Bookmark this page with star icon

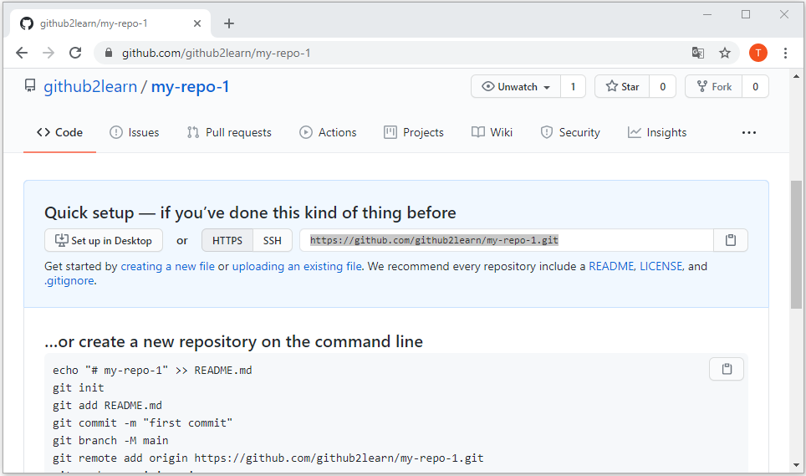click(725, 53)
